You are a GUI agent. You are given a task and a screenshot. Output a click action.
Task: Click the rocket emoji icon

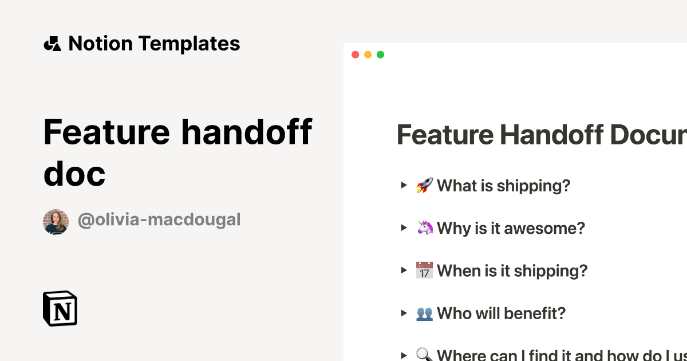(424, 186)
